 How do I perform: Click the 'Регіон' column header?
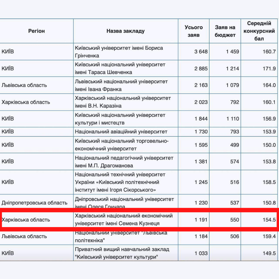[36, 31]
